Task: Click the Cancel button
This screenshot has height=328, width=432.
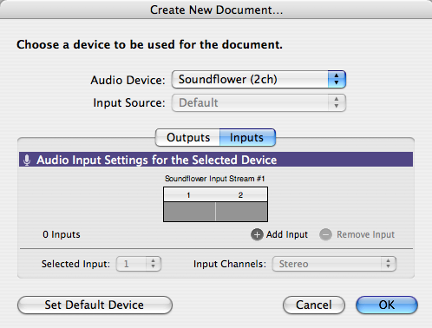Action: coord(314,305)
